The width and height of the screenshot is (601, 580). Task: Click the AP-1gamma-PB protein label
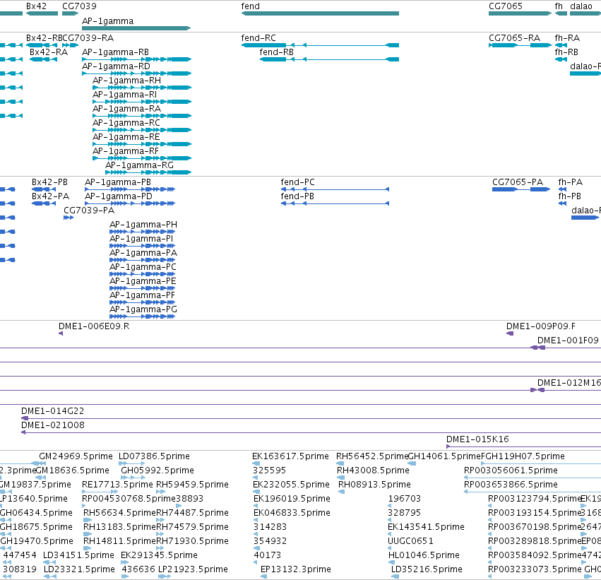118,182
